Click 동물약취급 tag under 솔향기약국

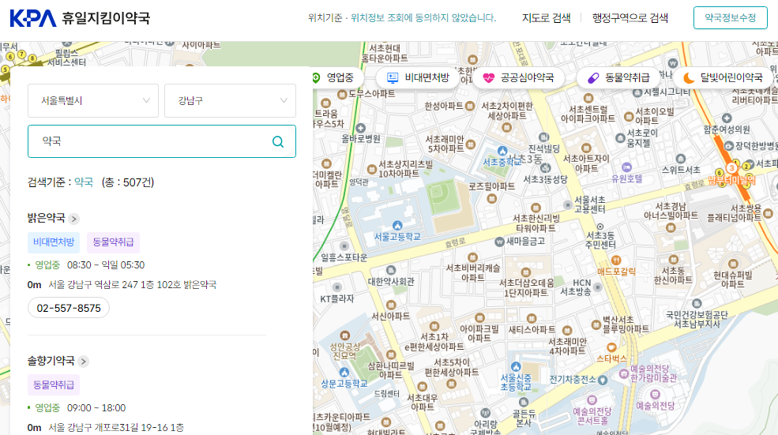click(x=54, y=385)
